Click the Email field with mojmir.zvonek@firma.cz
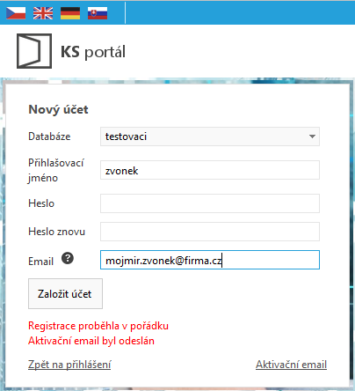Screen dimensions: 355x391 click(210, 260)
